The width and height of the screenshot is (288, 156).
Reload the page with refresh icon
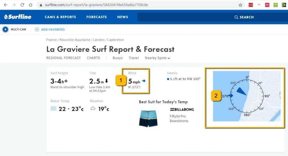22,5
